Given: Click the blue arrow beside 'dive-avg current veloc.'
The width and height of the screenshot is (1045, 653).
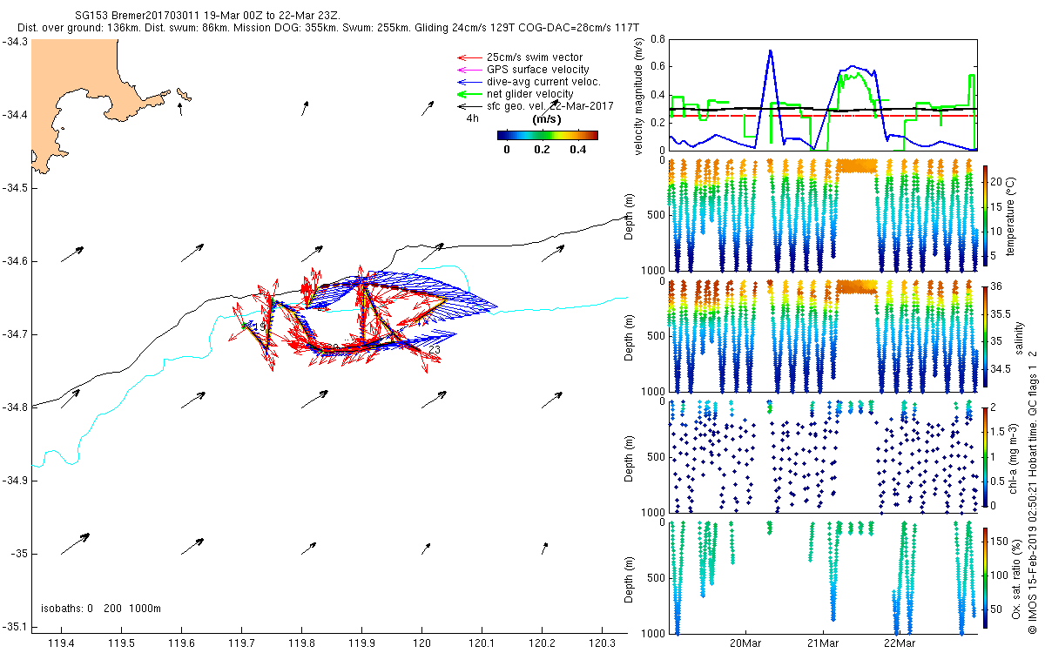Looking at the screenshot, I should point(469,82).
